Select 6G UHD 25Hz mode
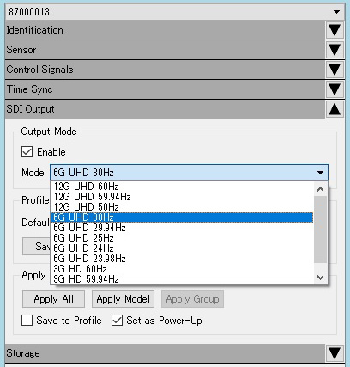The height and width of the screenshot is (367, 350). pos(182,238)
